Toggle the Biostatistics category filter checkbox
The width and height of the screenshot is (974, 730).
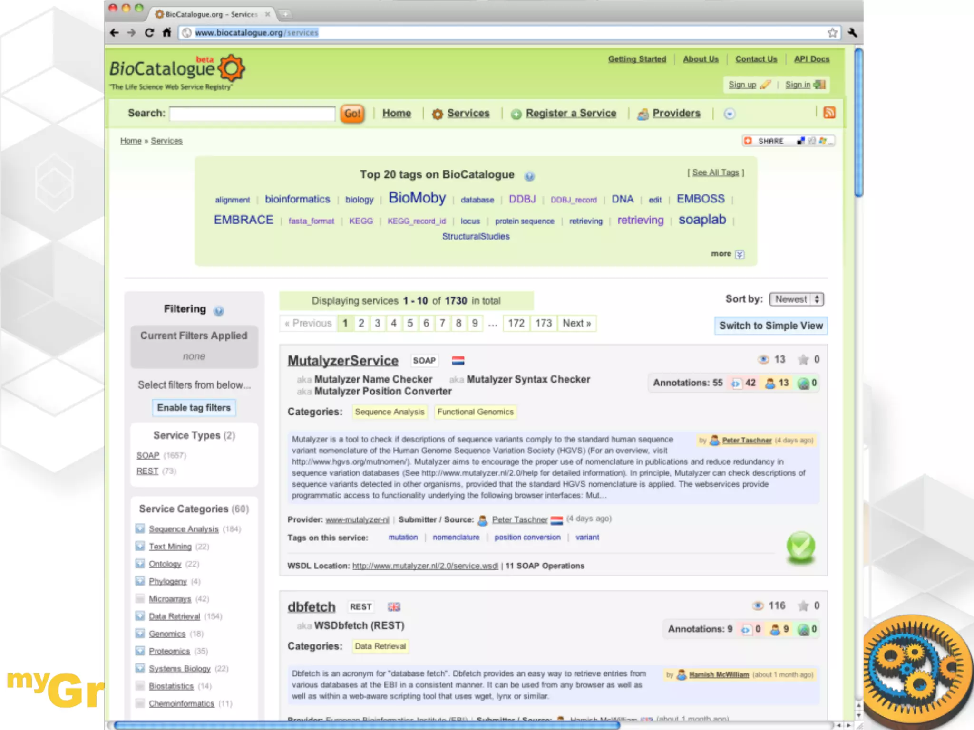click(x=140, y=686)
